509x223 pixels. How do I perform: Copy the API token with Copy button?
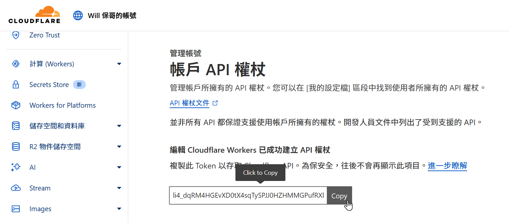(339, 195)
